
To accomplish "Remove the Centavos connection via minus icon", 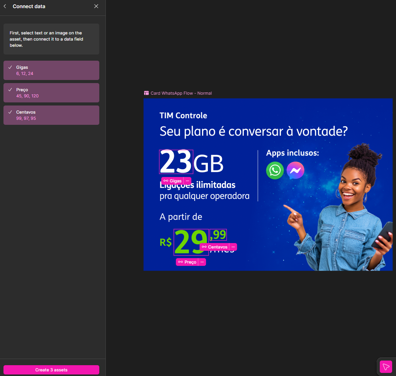I will pyautogui.click(x=233, y=247).
